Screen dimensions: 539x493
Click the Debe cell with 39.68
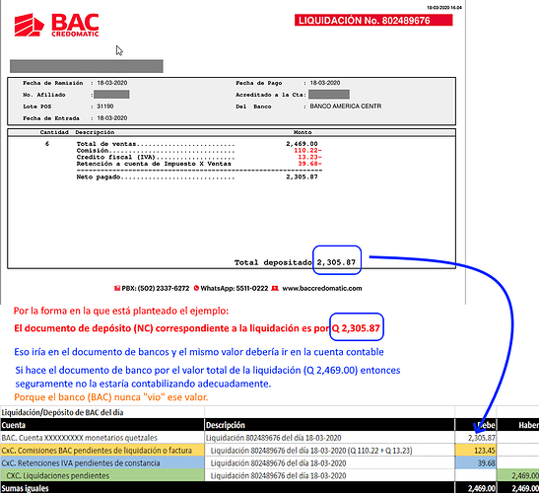475,463
